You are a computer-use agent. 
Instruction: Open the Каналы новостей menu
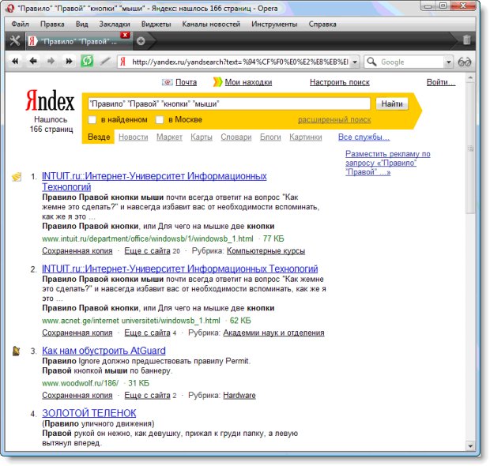[211, 24]
